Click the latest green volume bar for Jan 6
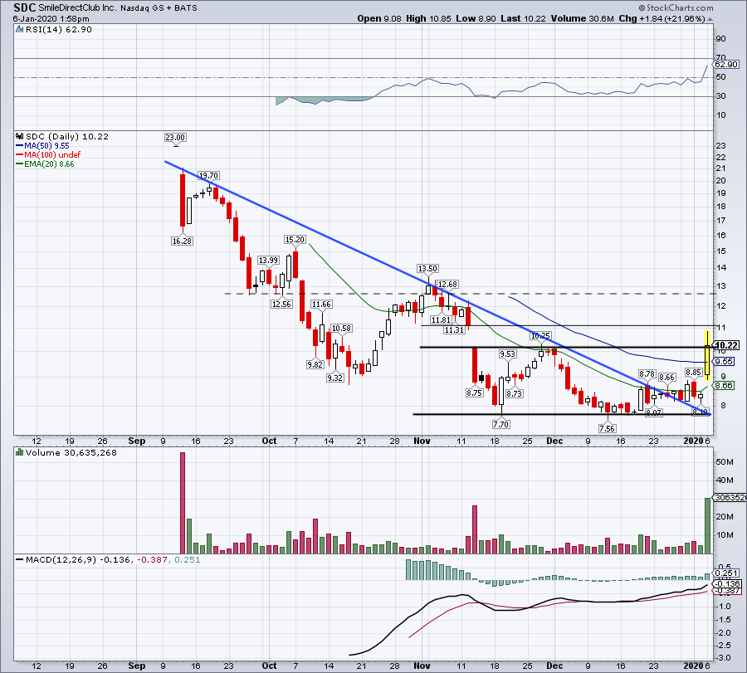The image size is (747, 673). click(x=707, y=525)
